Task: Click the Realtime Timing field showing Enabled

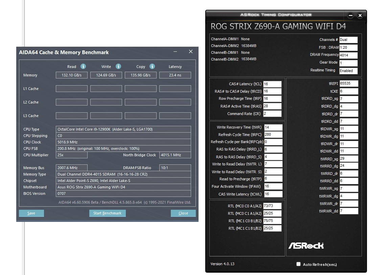Action: click(348, 71)
